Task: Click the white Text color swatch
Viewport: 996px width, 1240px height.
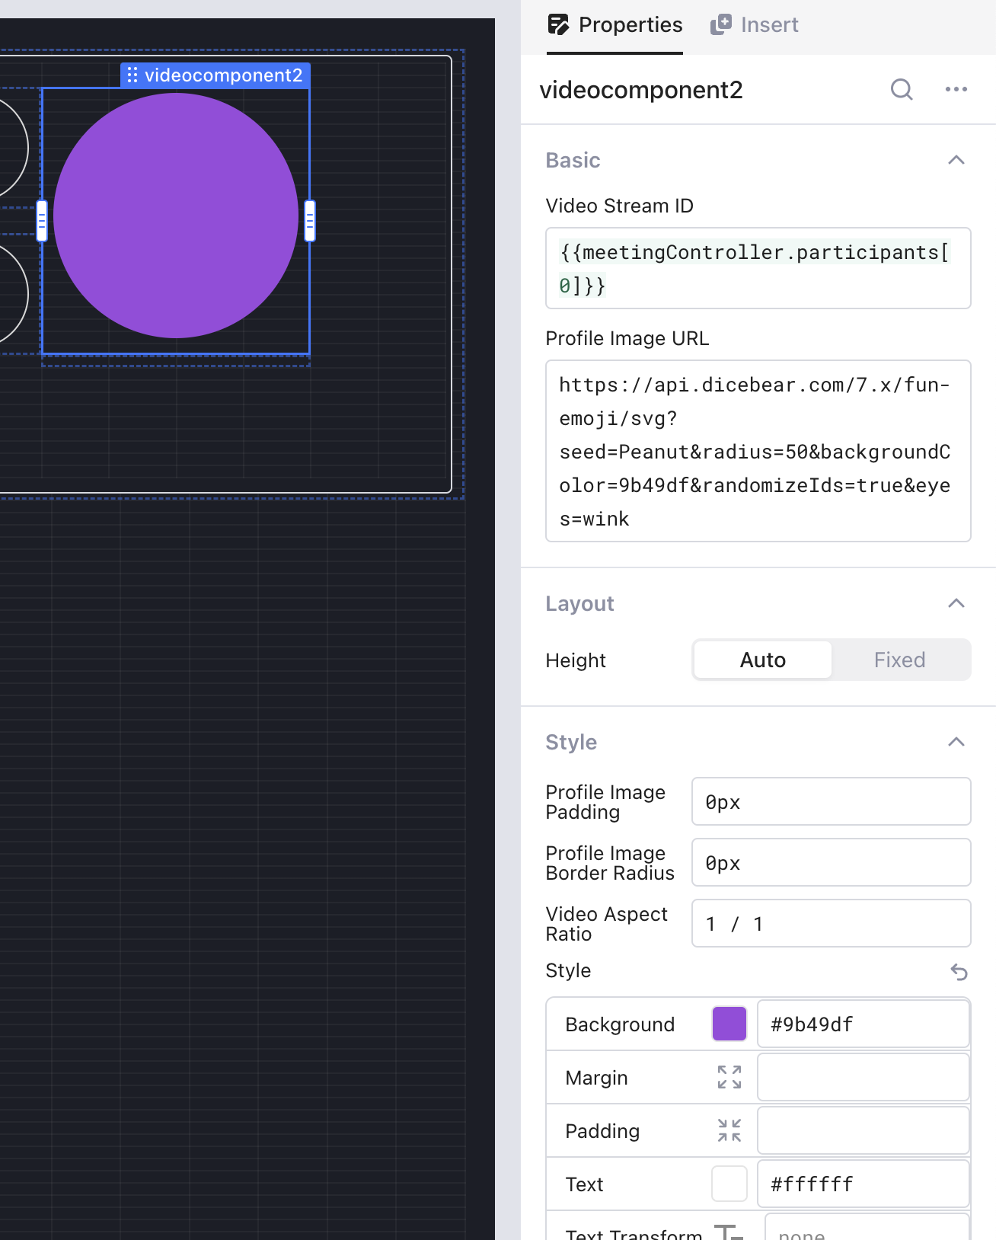Action: click(729, 1184)
